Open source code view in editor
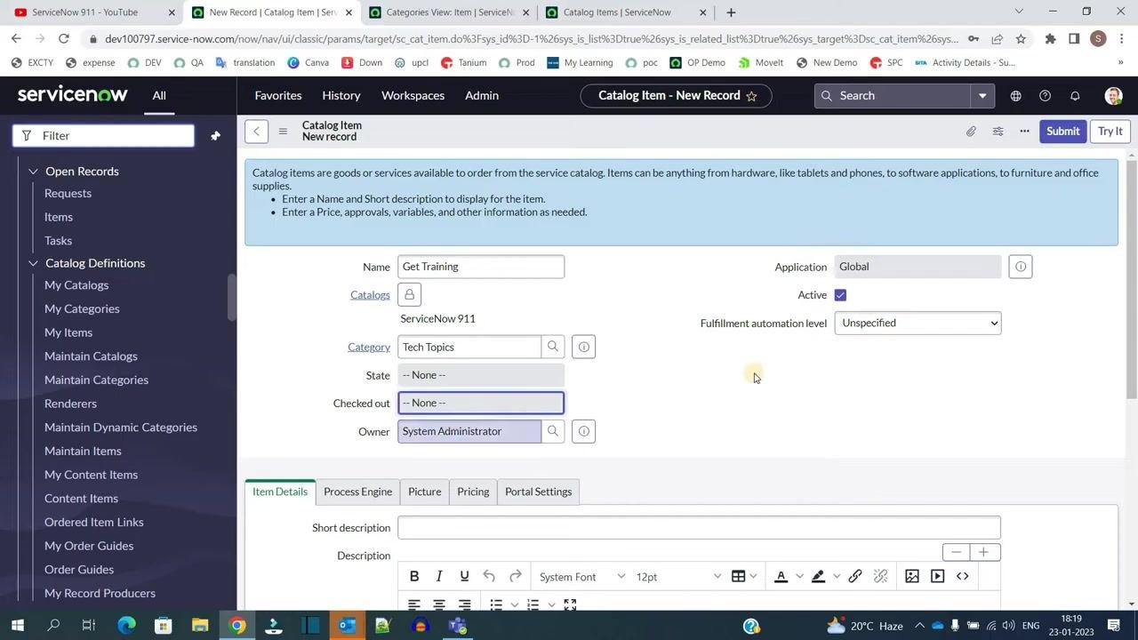The height and width of the screenshot is (640, 1138). [x=962, y=577]
